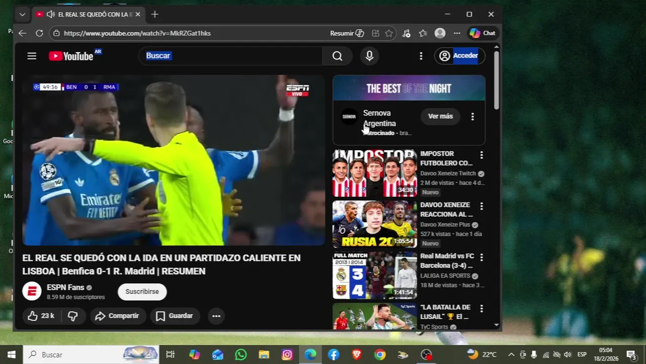Click the YouTube search magnifier button
This screenshot has height=364, width=646.
point(337,56)
